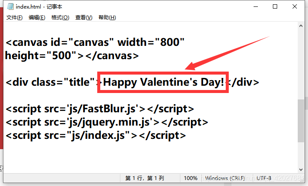Click the closing /div tag

243,82
